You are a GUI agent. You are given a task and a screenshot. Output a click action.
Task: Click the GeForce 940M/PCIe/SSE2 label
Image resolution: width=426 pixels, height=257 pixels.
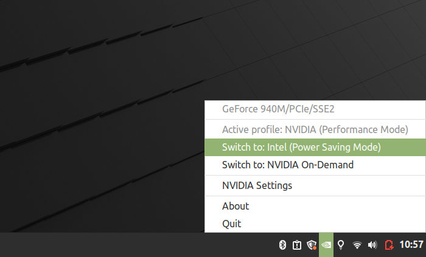pyautogui.click(x=278, y=109)
